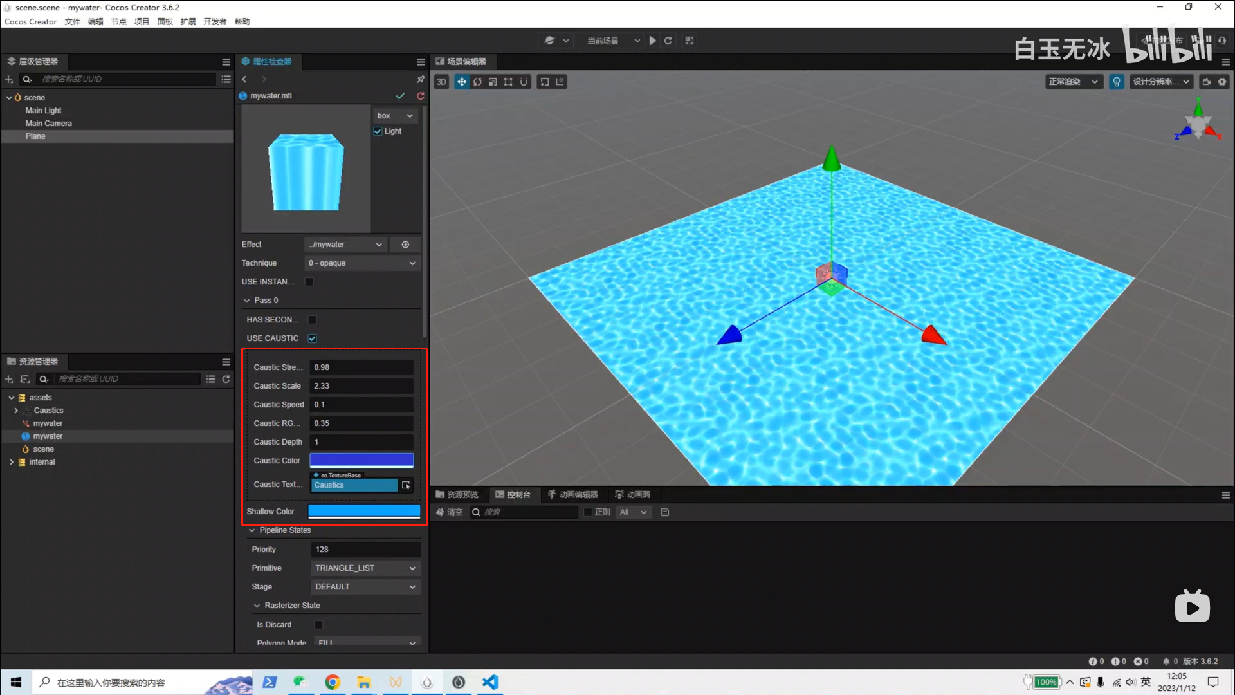
Task: Click the green checkmark save material icon
Action: point(400,96)
